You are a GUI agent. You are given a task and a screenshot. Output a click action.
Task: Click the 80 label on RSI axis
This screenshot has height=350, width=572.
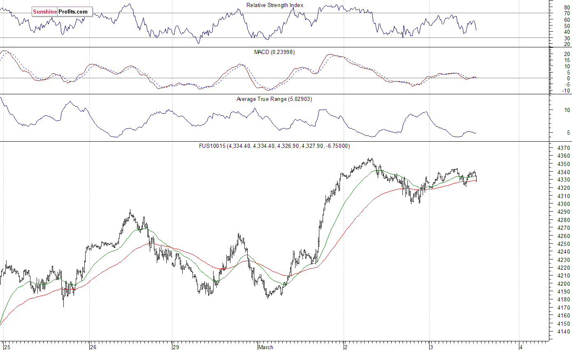tap(567, 7)
